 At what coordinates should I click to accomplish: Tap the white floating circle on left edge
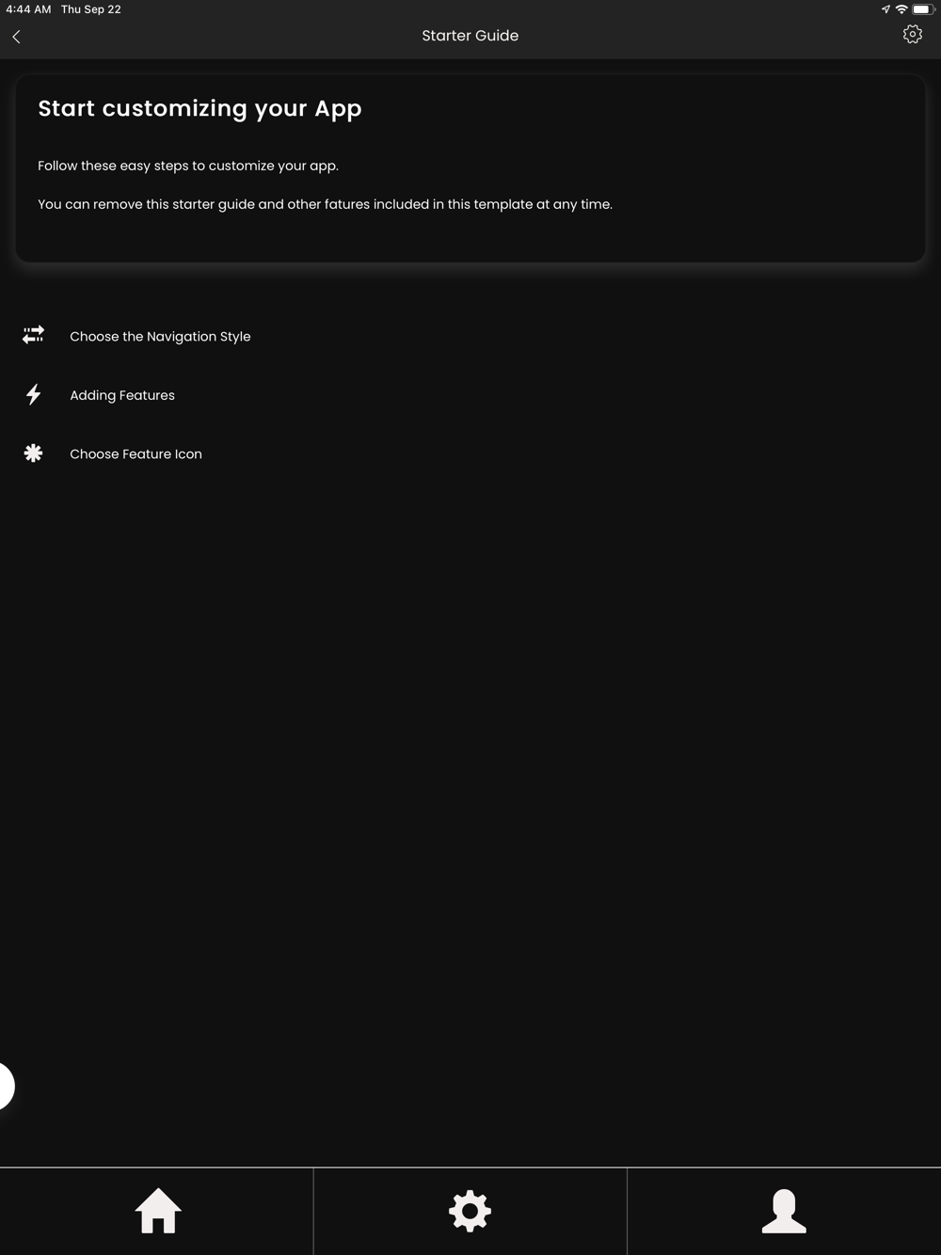pos(5,1087)
